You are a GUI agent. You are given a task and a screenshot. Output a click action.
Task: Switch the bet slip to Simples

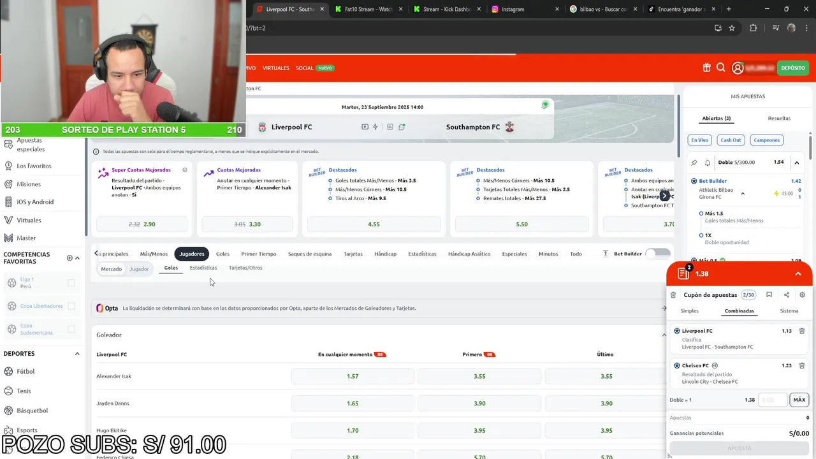[x=689, y=311]
